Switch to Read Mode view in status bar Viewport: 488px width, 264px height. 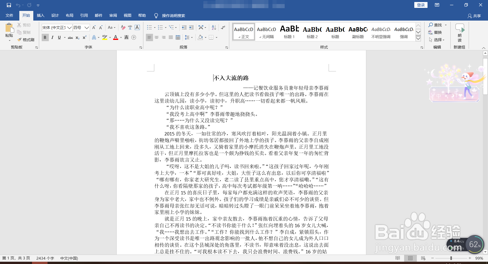[x=398, y=258]
